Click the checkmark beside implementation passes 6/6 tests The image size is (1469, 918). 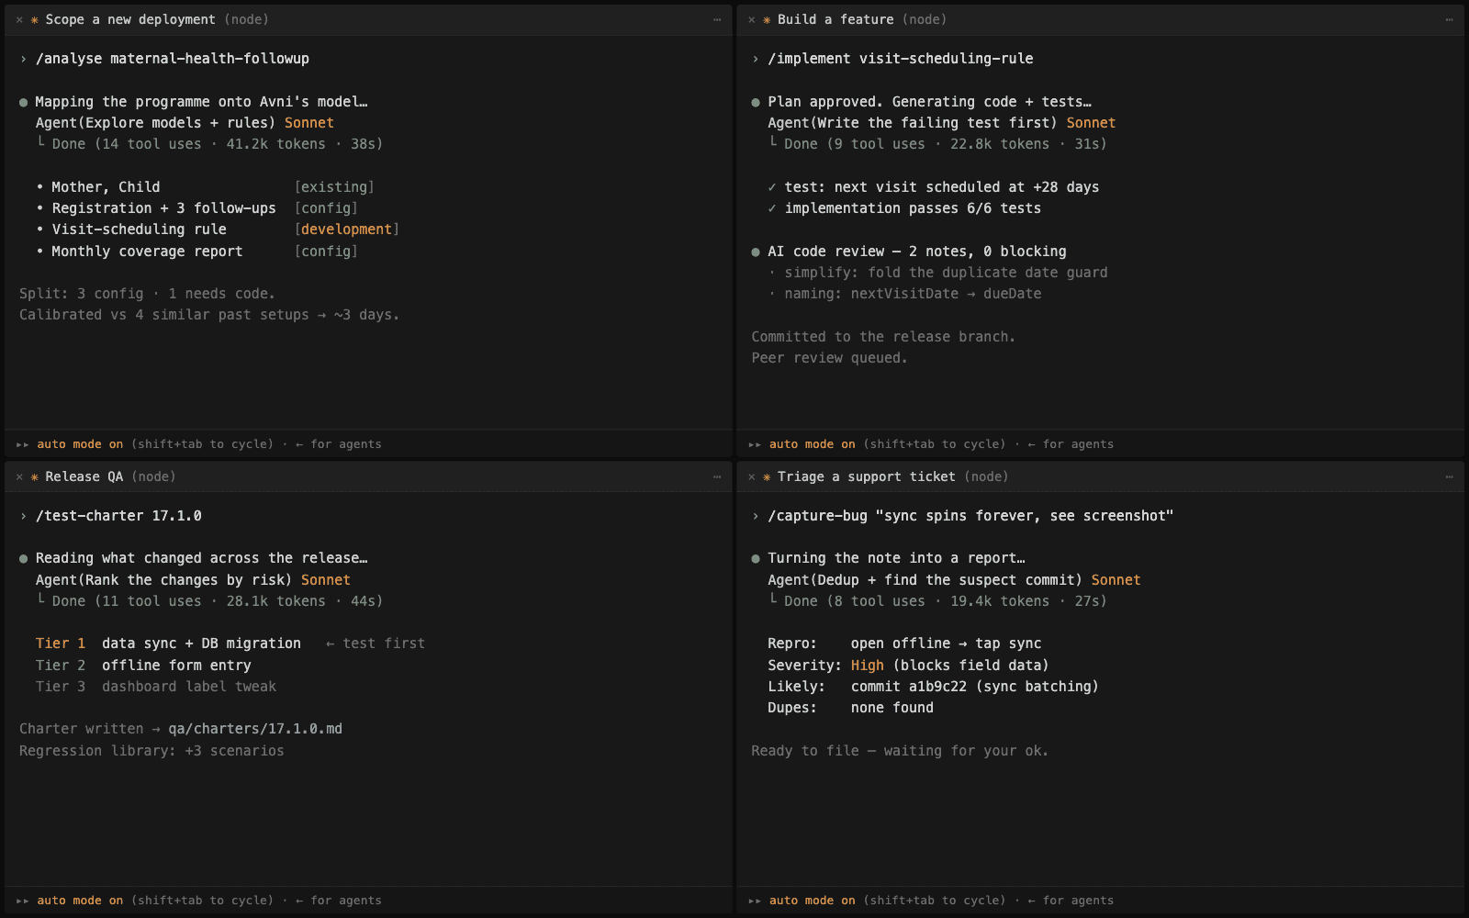tap(772, 208)
